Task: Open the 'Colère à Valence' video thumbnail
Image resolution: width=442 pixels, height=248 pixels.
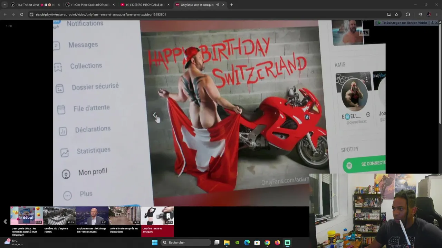Action: [125, 216]
